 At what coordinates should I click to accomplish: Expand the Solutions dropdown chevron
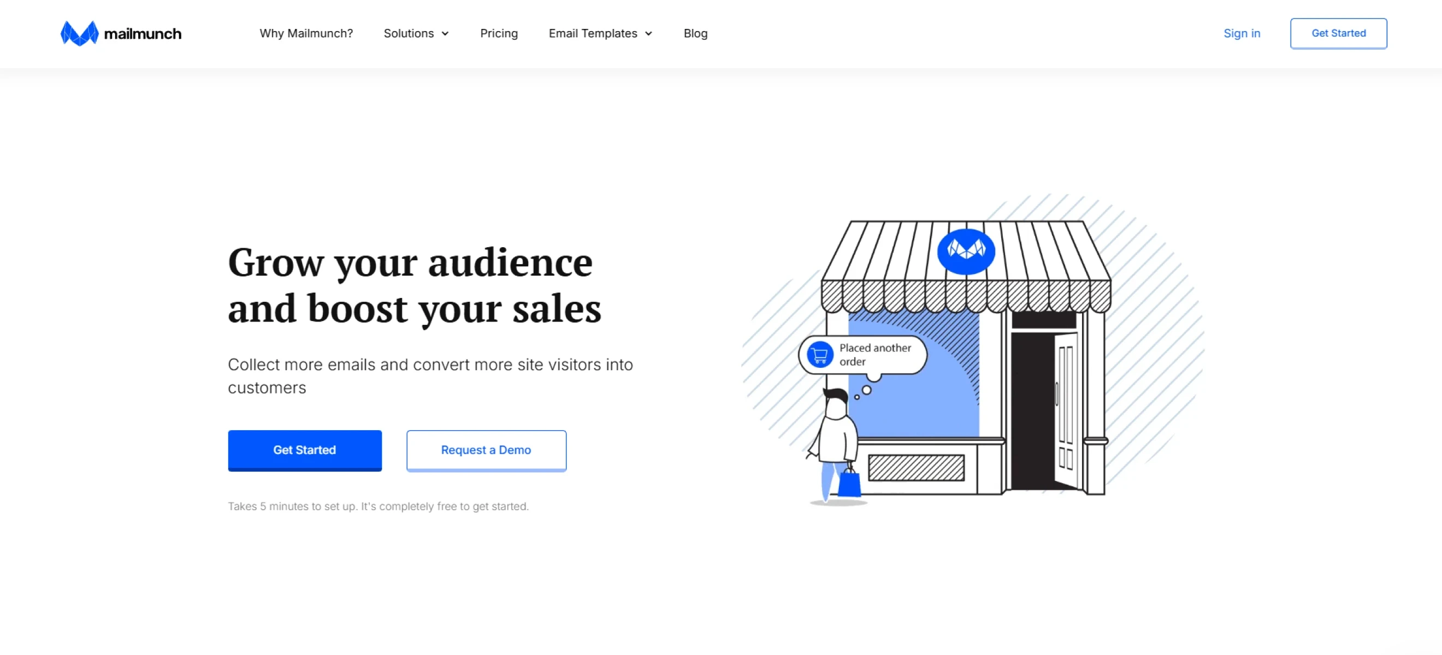tap(445, 34)
